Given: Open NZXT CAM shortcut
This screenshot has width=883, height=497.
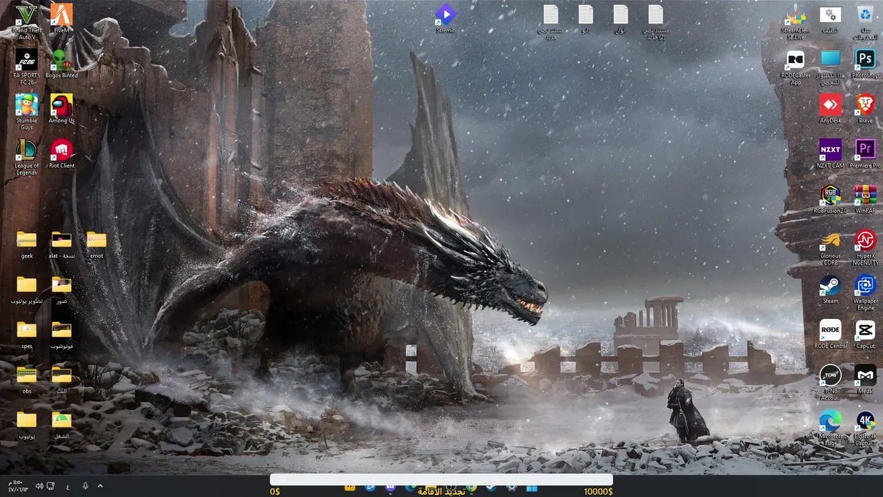Looking at the screenshot, I should [x=831, y=153].
